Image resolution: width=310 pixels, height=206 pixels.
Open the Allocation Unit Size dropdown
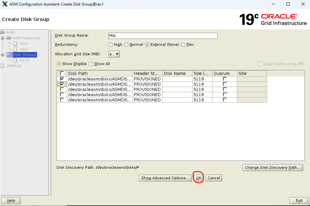114,54
